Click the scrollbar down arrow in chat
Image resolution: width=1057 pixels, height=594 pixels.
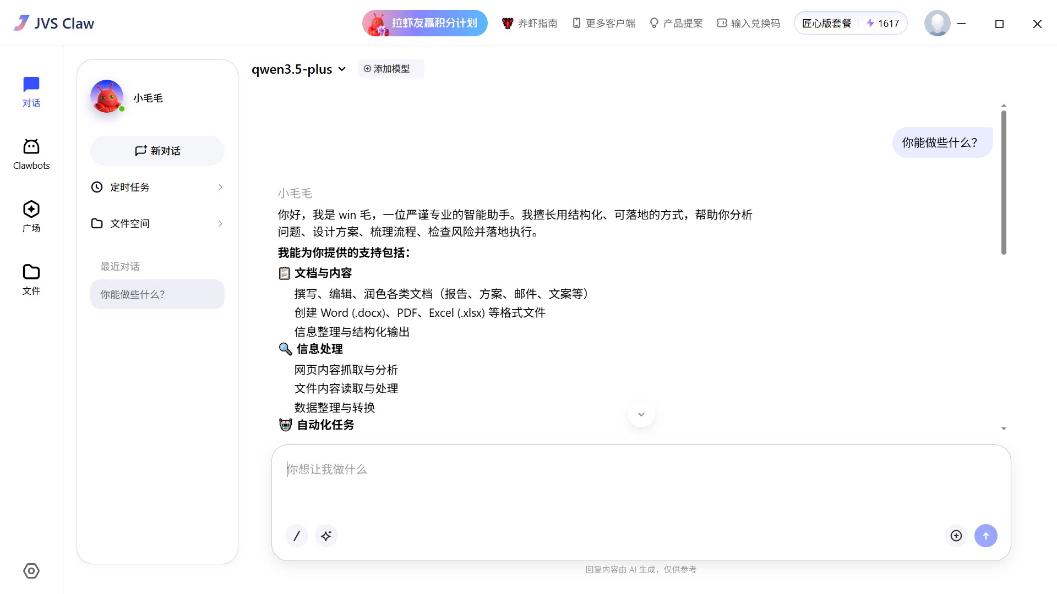(x=1004, y=428)
